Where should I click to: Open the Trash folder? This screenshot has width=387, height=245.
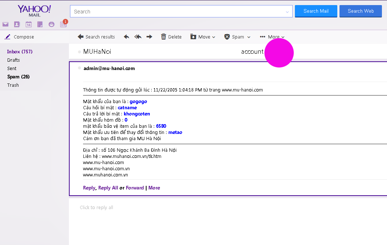(x=13, y=85)
